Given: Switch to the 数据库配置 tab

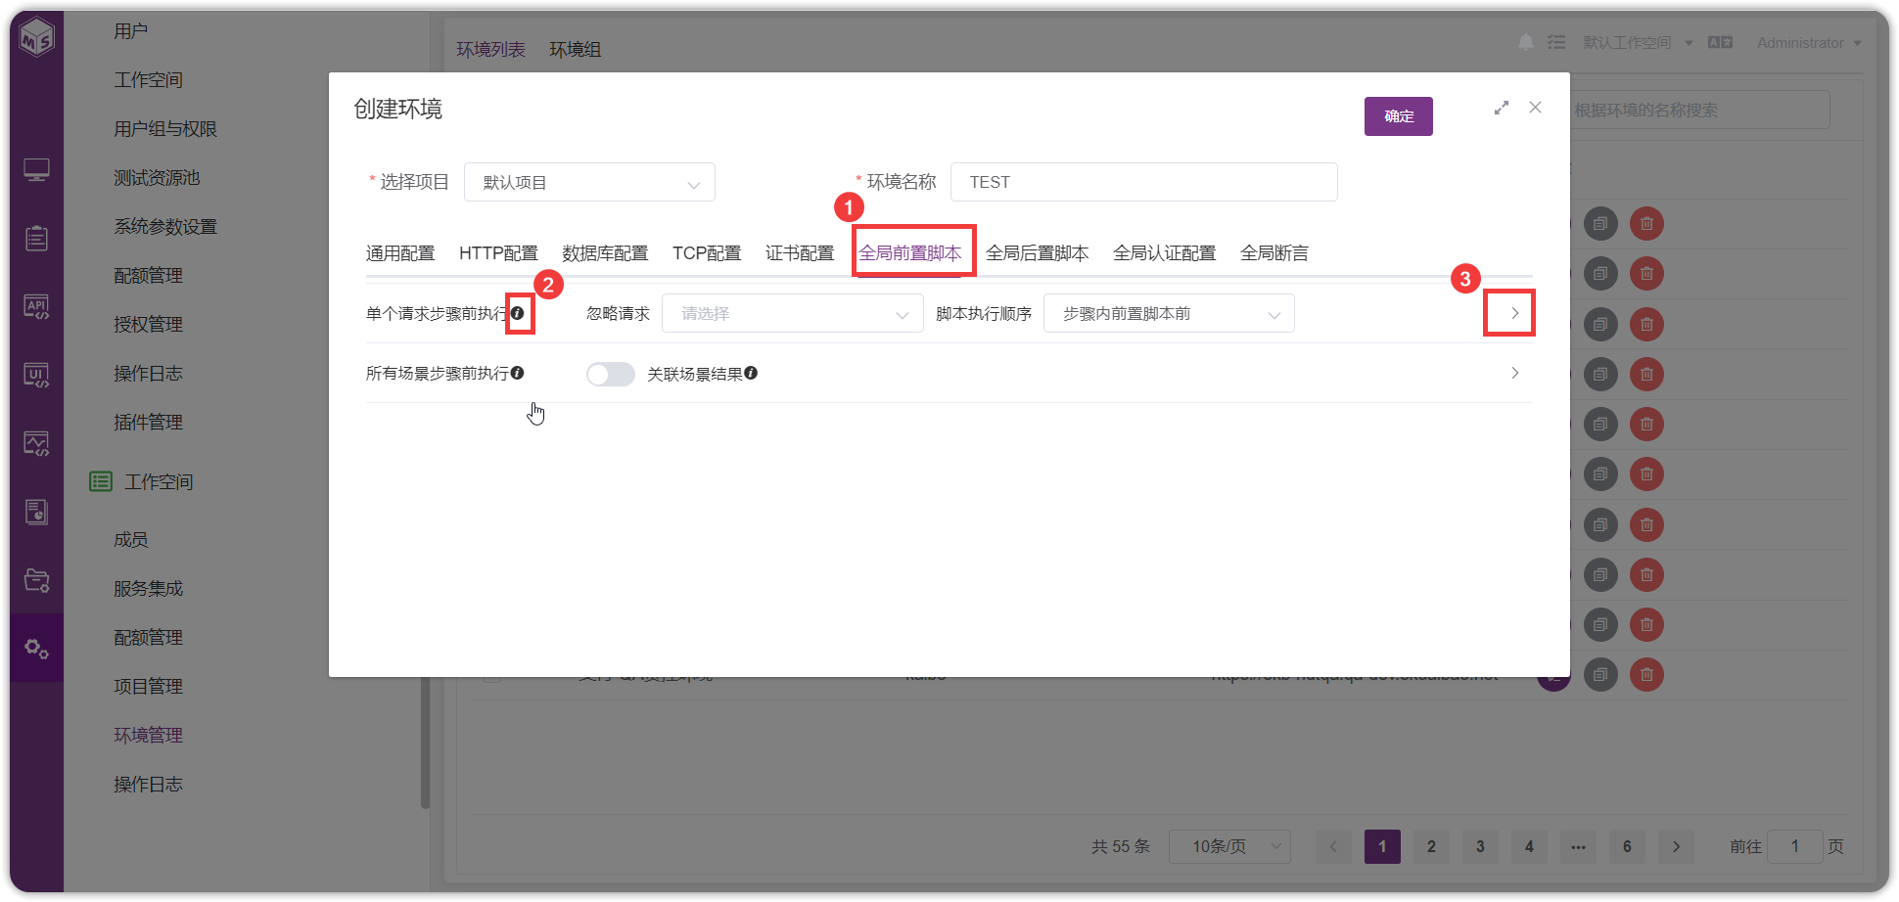Looking at the screenshot, I should (x=605, y=253).
